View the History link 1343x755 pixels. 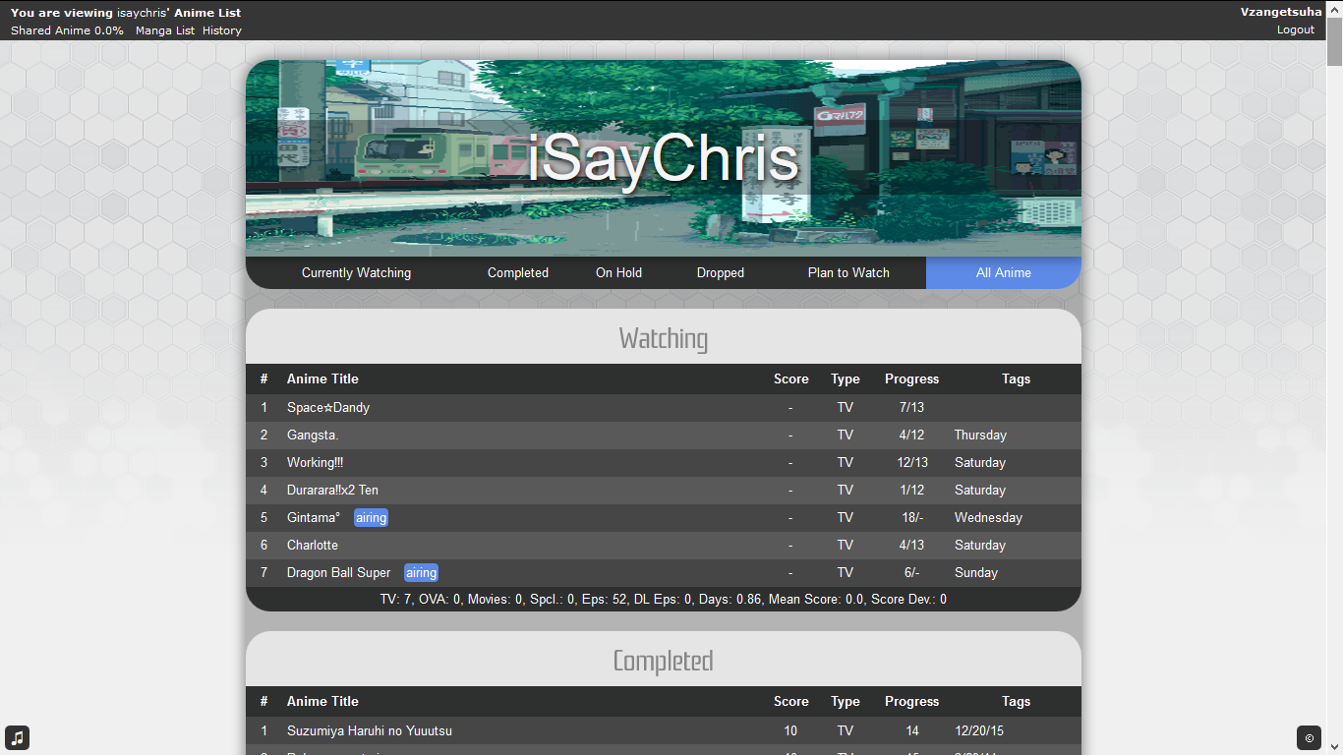tap(222, 30)
